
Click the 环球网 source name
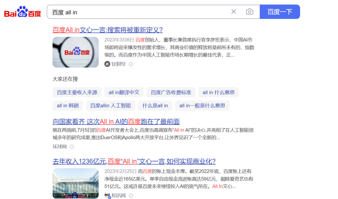60,147
